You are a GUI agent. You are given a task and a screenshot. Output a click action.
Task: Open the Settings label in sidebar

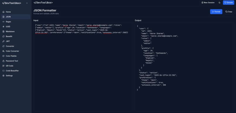pyautogui.click(x=9, y=76)
